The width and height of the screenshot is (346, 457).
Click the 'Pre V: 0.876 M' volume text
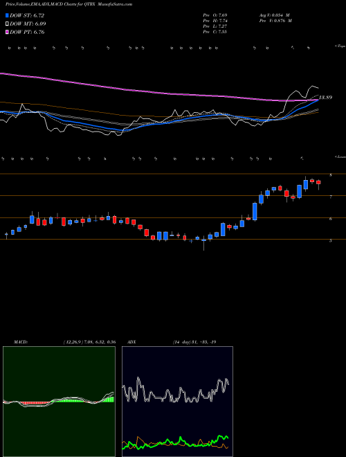[275, 21]
